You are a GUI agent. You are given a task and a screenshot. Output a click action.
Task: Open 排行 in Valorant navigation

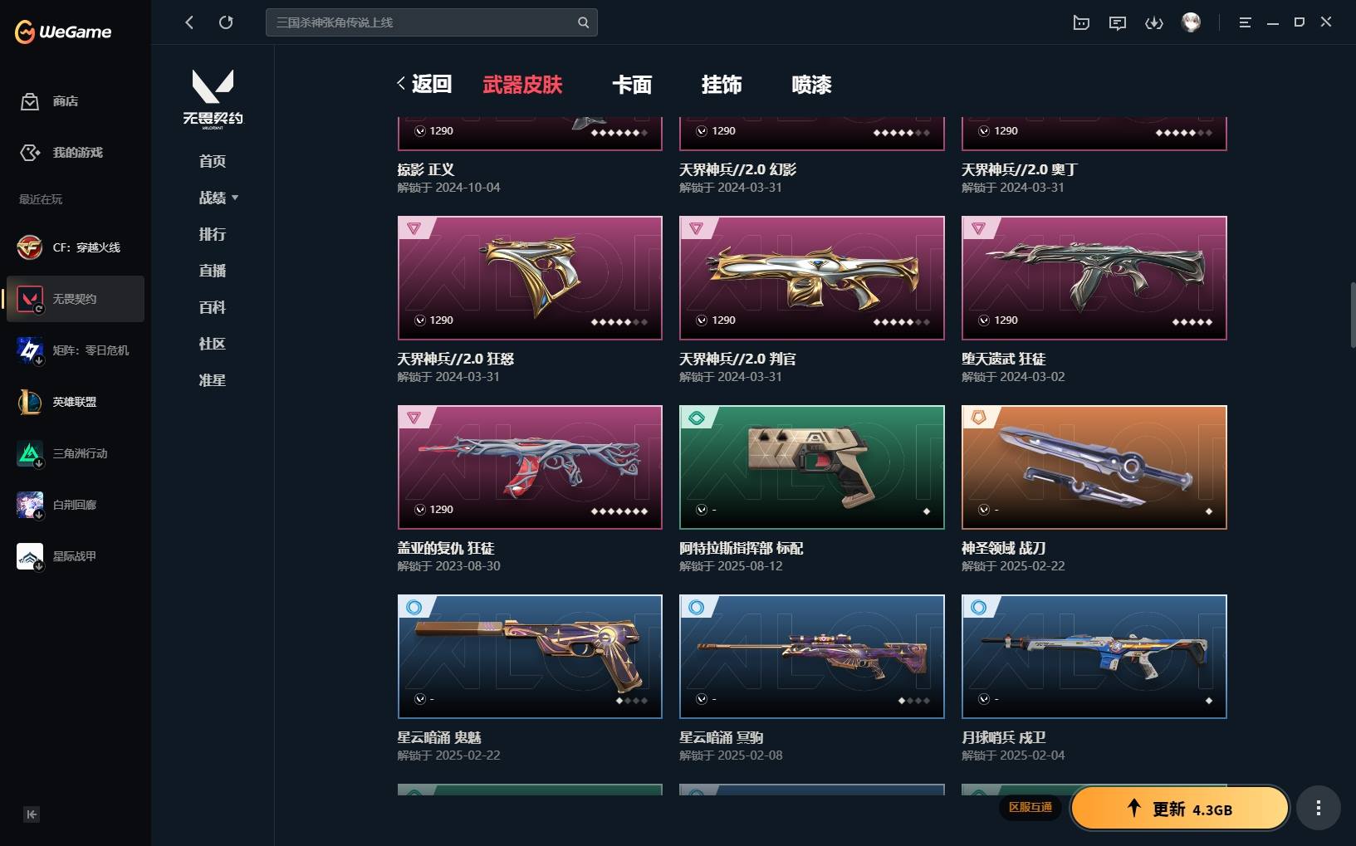[x=213, y=234]
